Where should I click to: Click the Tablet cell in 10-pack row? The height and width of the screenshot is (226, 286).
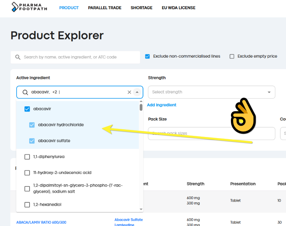coord(235,201)
